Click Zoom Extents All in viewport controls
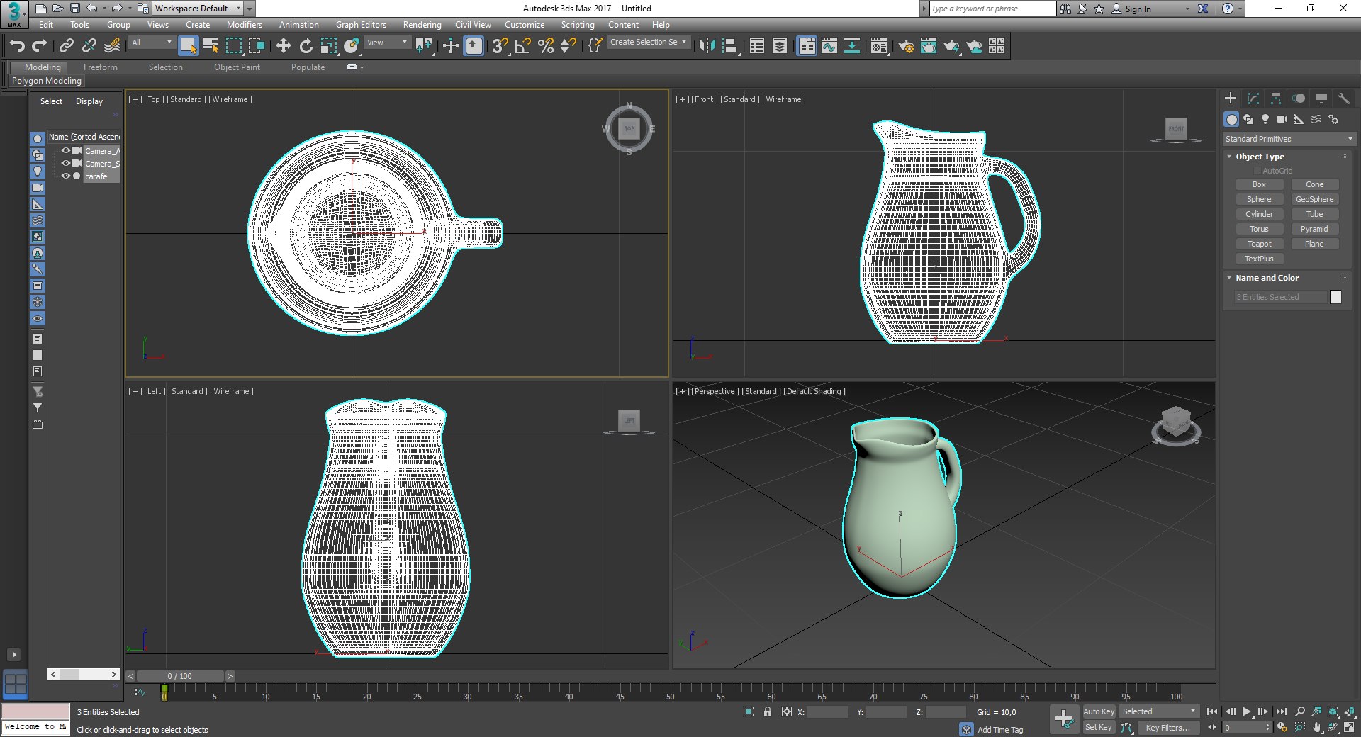The image size is (1361, 737). [x=1333, y=711]
